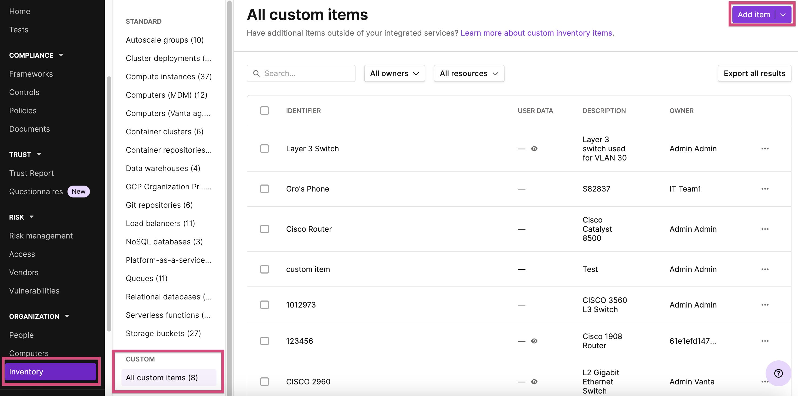Viewport: 798px width, 396px height.
Task: Click the Add item button
Action: click(754, 15)
